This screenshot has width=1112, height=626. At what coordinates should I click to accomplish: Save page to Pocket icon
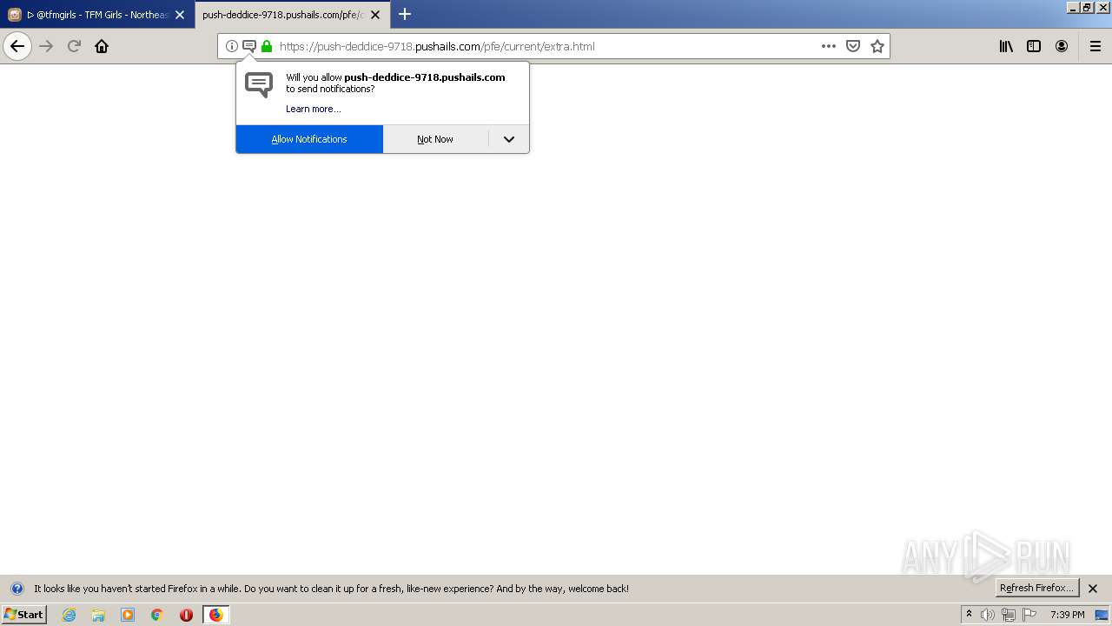click(853, 46)
